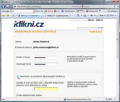Viewport: 120px width, 102px height.
Task: Click 'Protected Mode: Off' in status bar
Action: pyautogui.click(x=82, y=99)
